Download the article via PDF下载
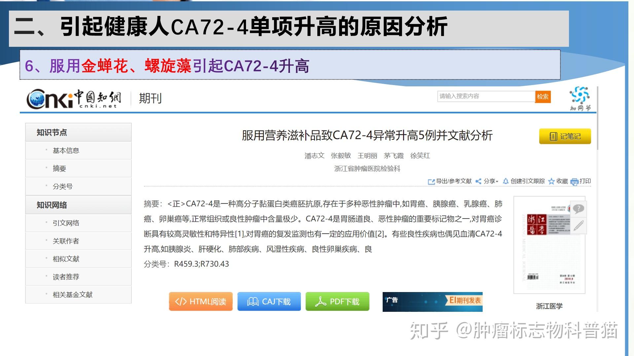This screenshot has width=634, height=356. pyautogui.click(x=337, y=301)
